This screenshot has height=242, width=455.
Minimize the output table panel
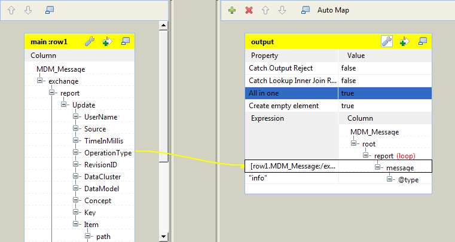[x=423, y=41]
